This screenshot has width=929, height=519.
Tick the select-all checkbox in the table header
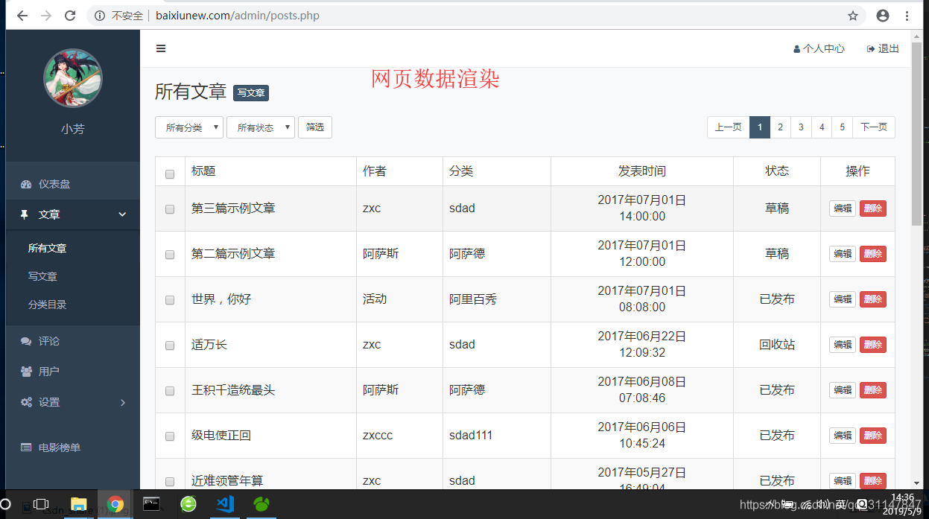click(170, 174)
